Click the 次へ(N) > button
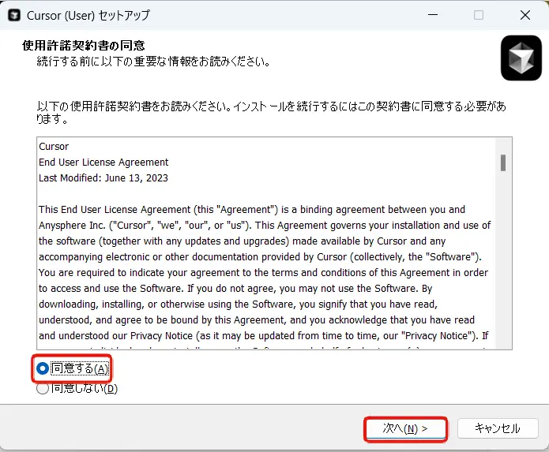549x452 pixels. pyautogui.click(x=405, y=428)
